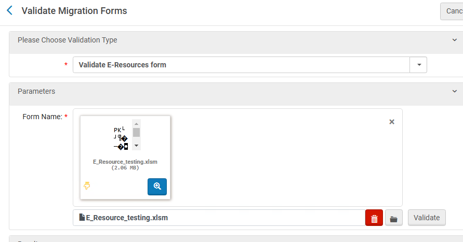
Task: Open the validation type dropdown arrow
Action: click(418, 65)
